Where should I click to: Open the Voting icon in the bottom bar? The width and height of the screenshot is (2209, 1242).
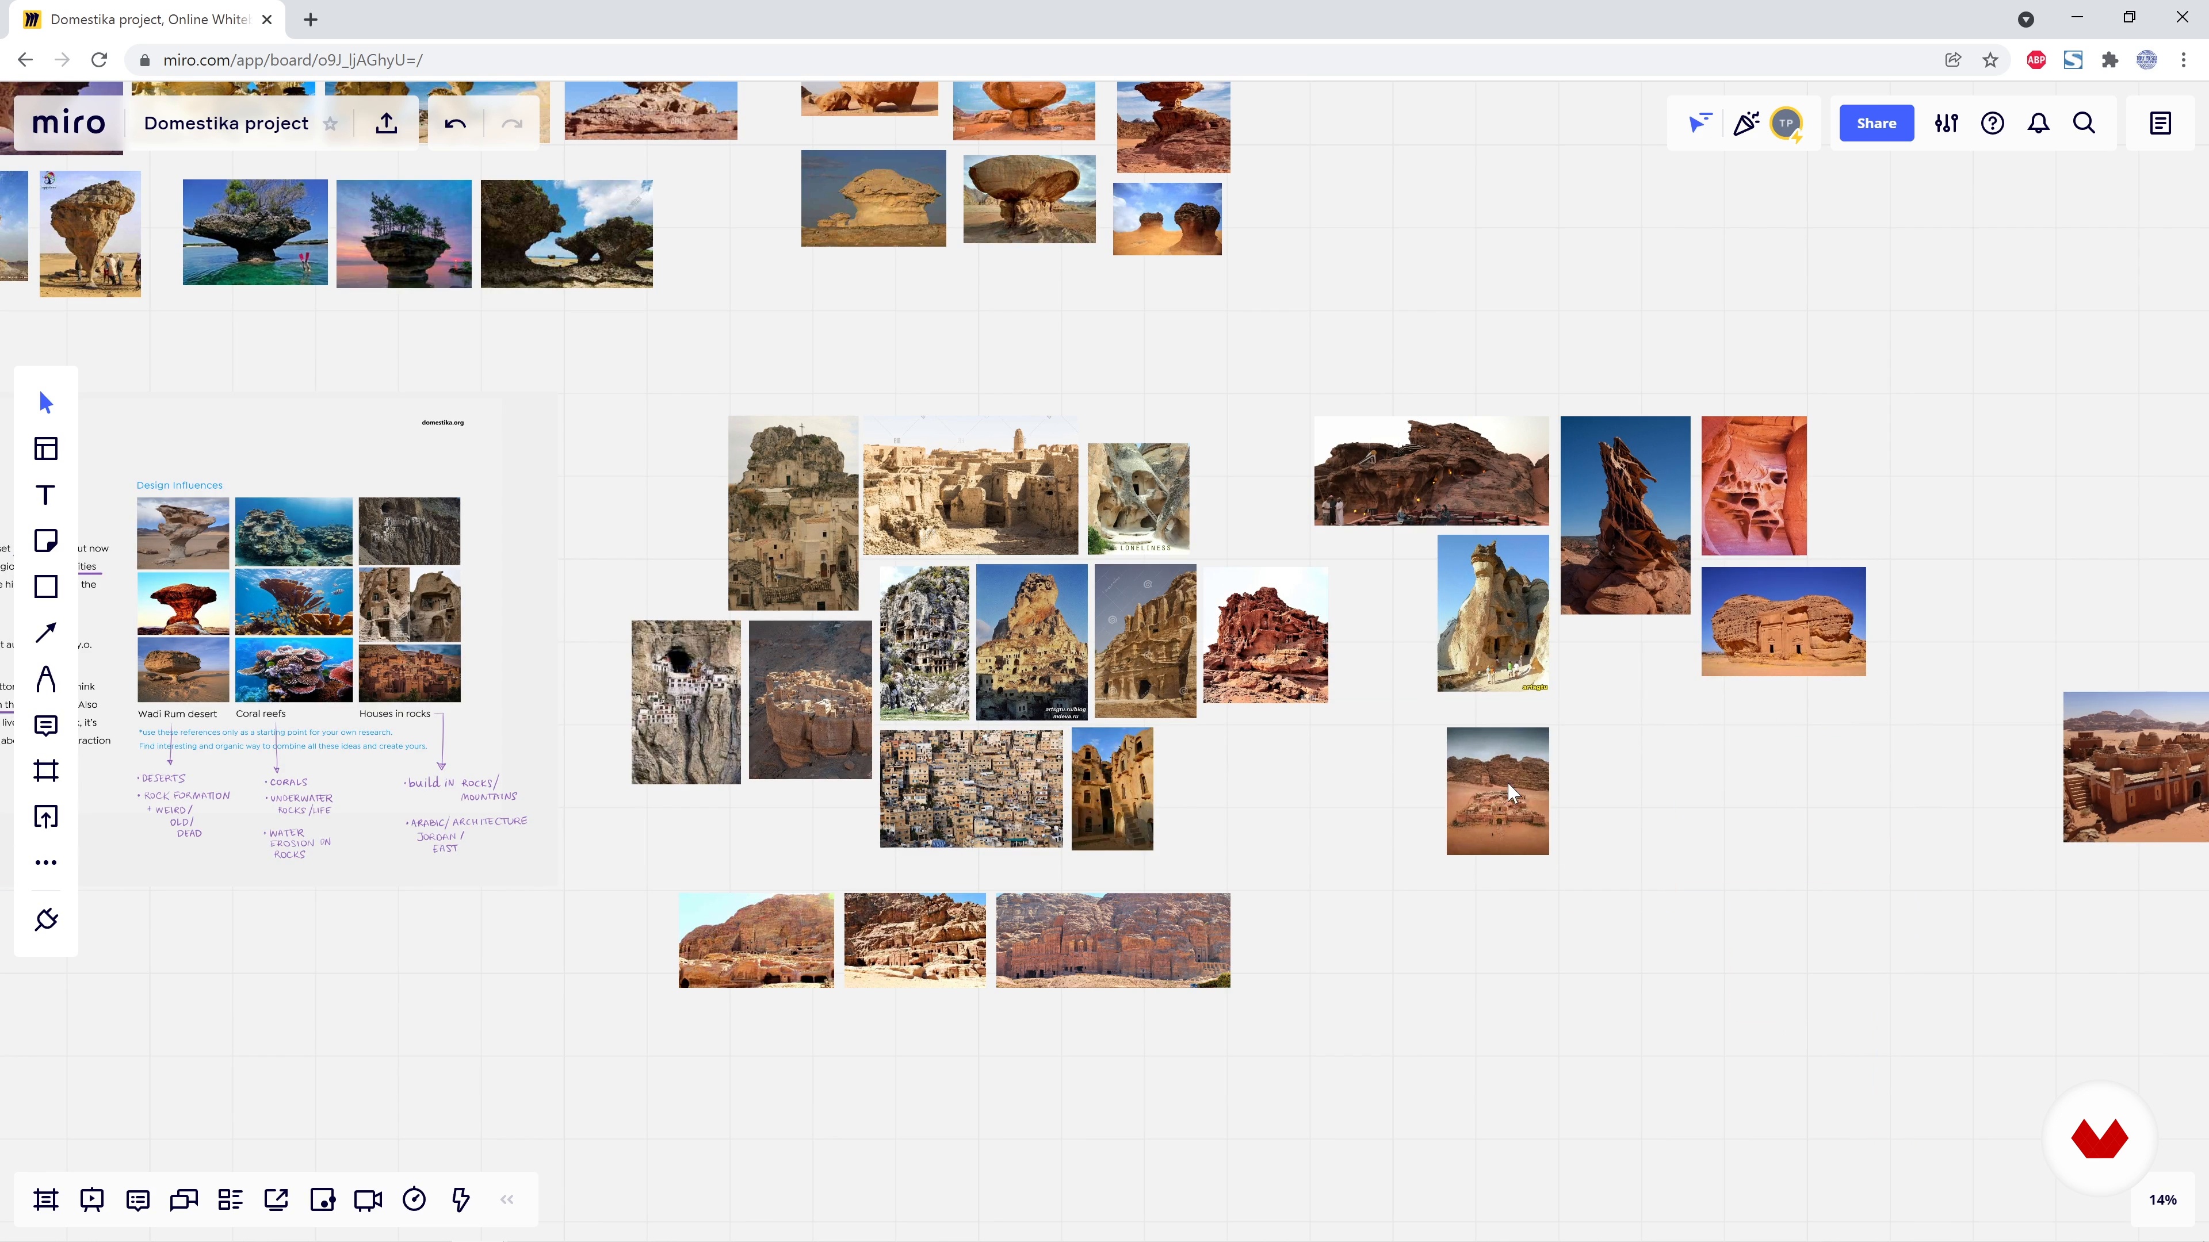pyautogui.click(x=322, y=1200)
